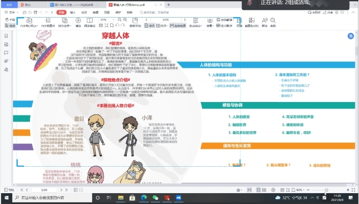Start slideshow with the 播放 play icon

click(x=78, y=23)
